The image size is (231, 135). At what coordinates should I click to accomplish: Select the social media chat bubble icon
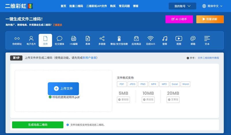(x=59, y=40)
